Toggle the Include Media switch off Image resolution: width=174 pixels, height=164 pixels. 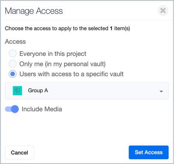[12, 109]
